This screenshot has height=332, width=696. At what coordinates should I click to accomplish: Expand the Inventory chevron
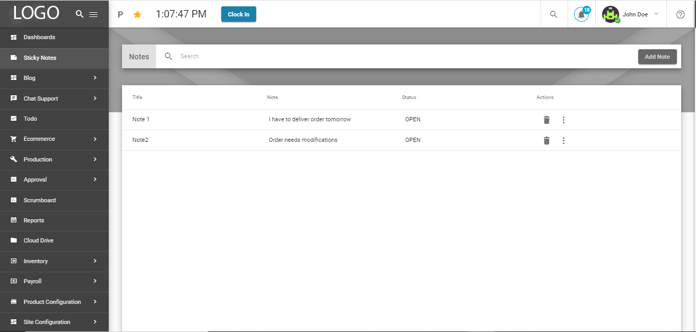point(95,261)
